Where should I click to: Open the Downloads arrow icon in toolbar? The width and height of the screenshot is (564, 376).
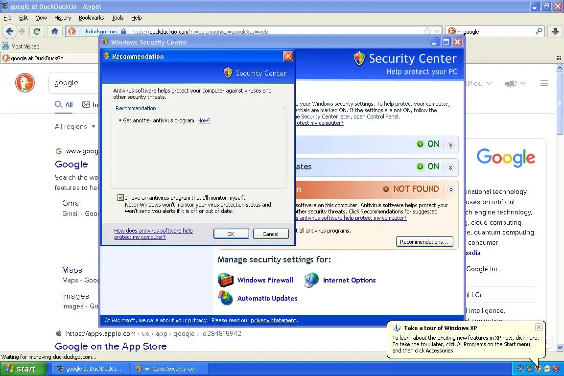(x=555, y=31)
